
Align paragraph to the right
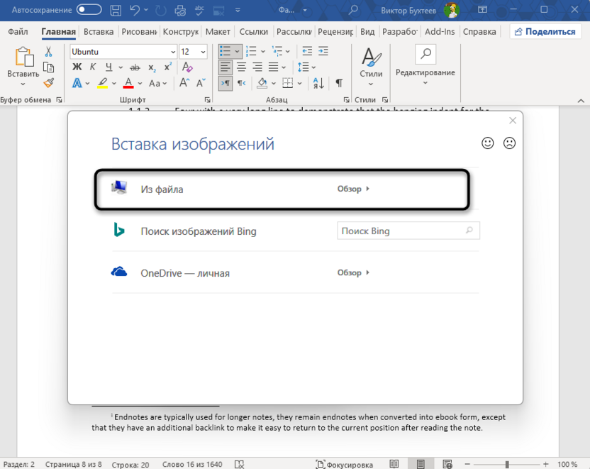(x=257, y=67)
